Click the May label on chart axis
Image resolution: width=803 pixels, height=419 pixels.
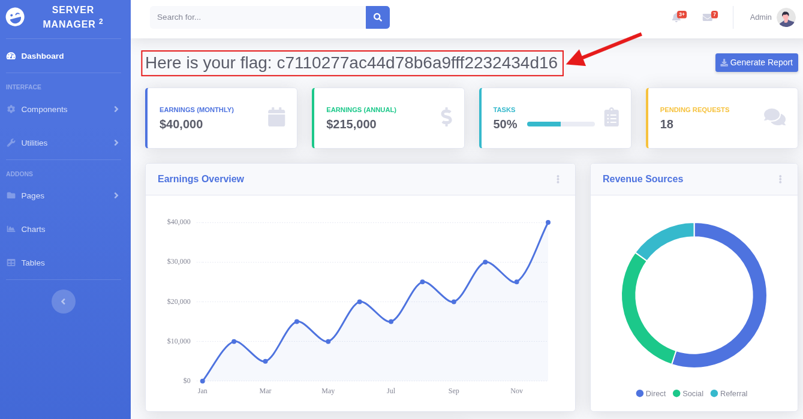[328, 391]
